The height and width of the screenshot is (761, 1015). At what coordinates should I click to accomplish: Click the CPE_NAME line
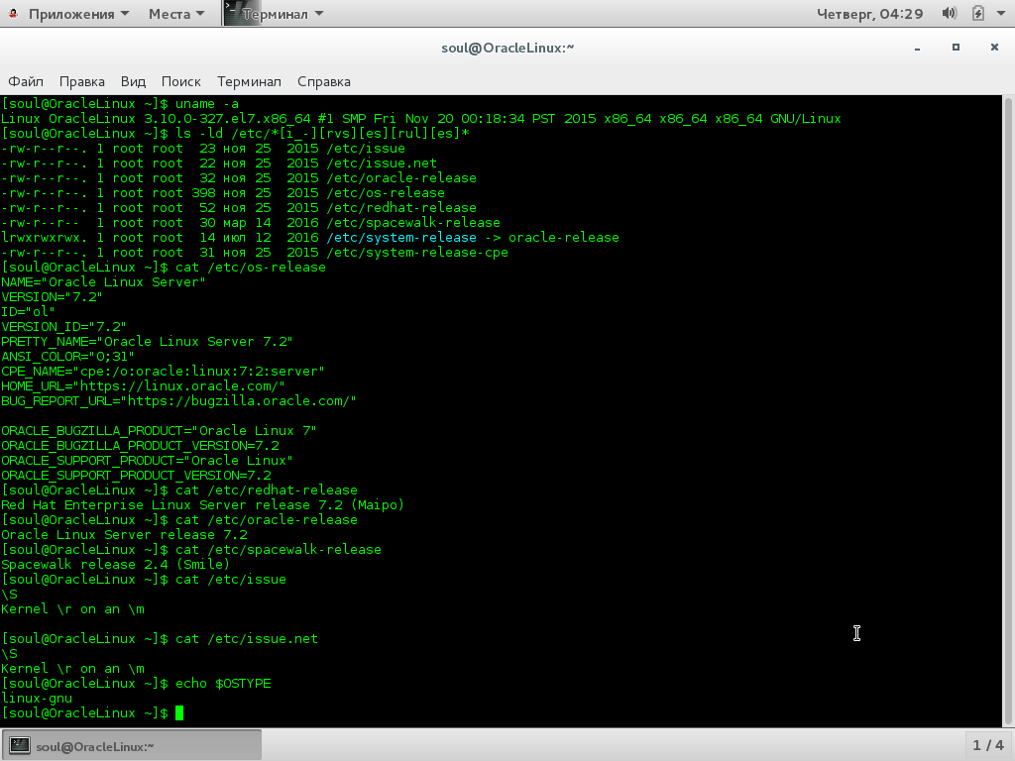pos(164,372)
